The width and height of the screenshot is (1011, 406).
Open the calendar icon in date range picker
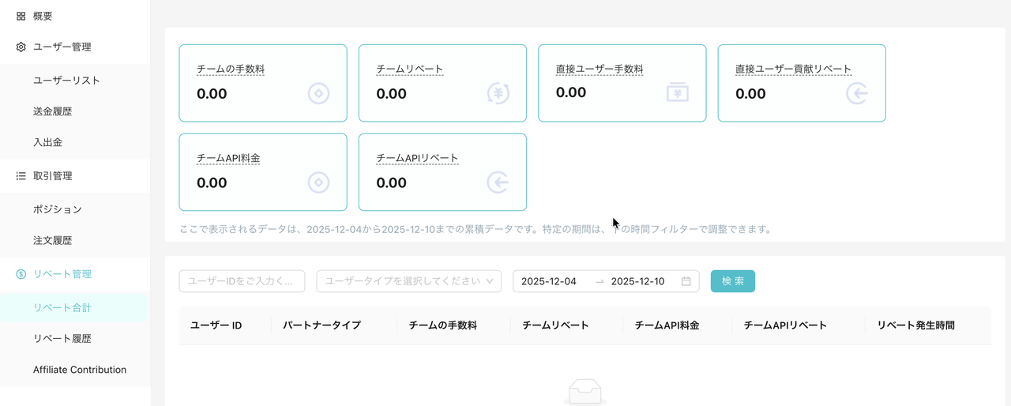click(686, 281)
